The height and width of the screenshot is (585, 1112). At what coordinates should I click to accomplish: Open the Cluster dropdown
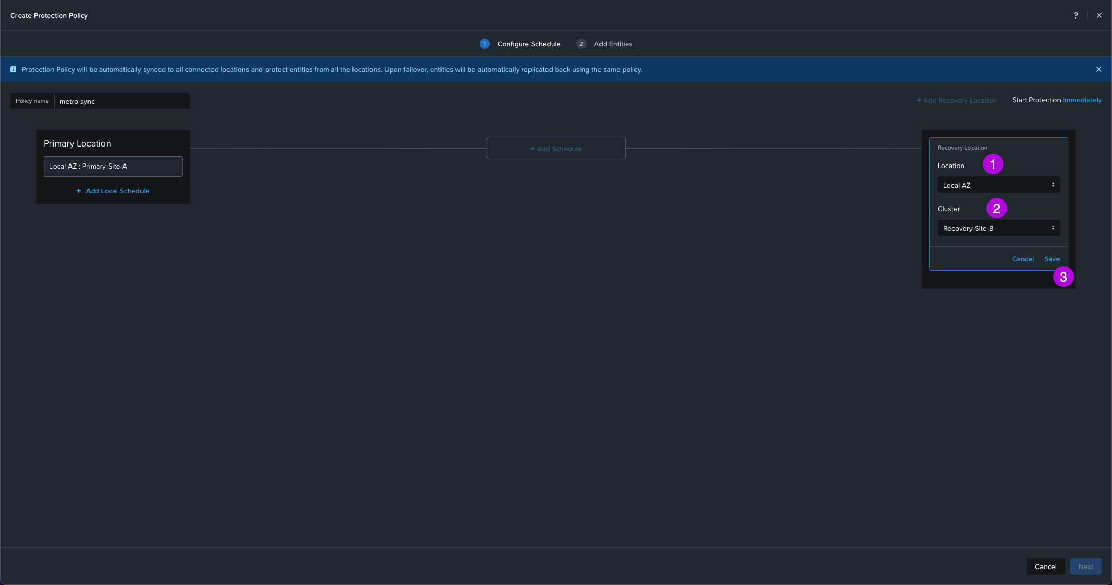click(998, 228)
